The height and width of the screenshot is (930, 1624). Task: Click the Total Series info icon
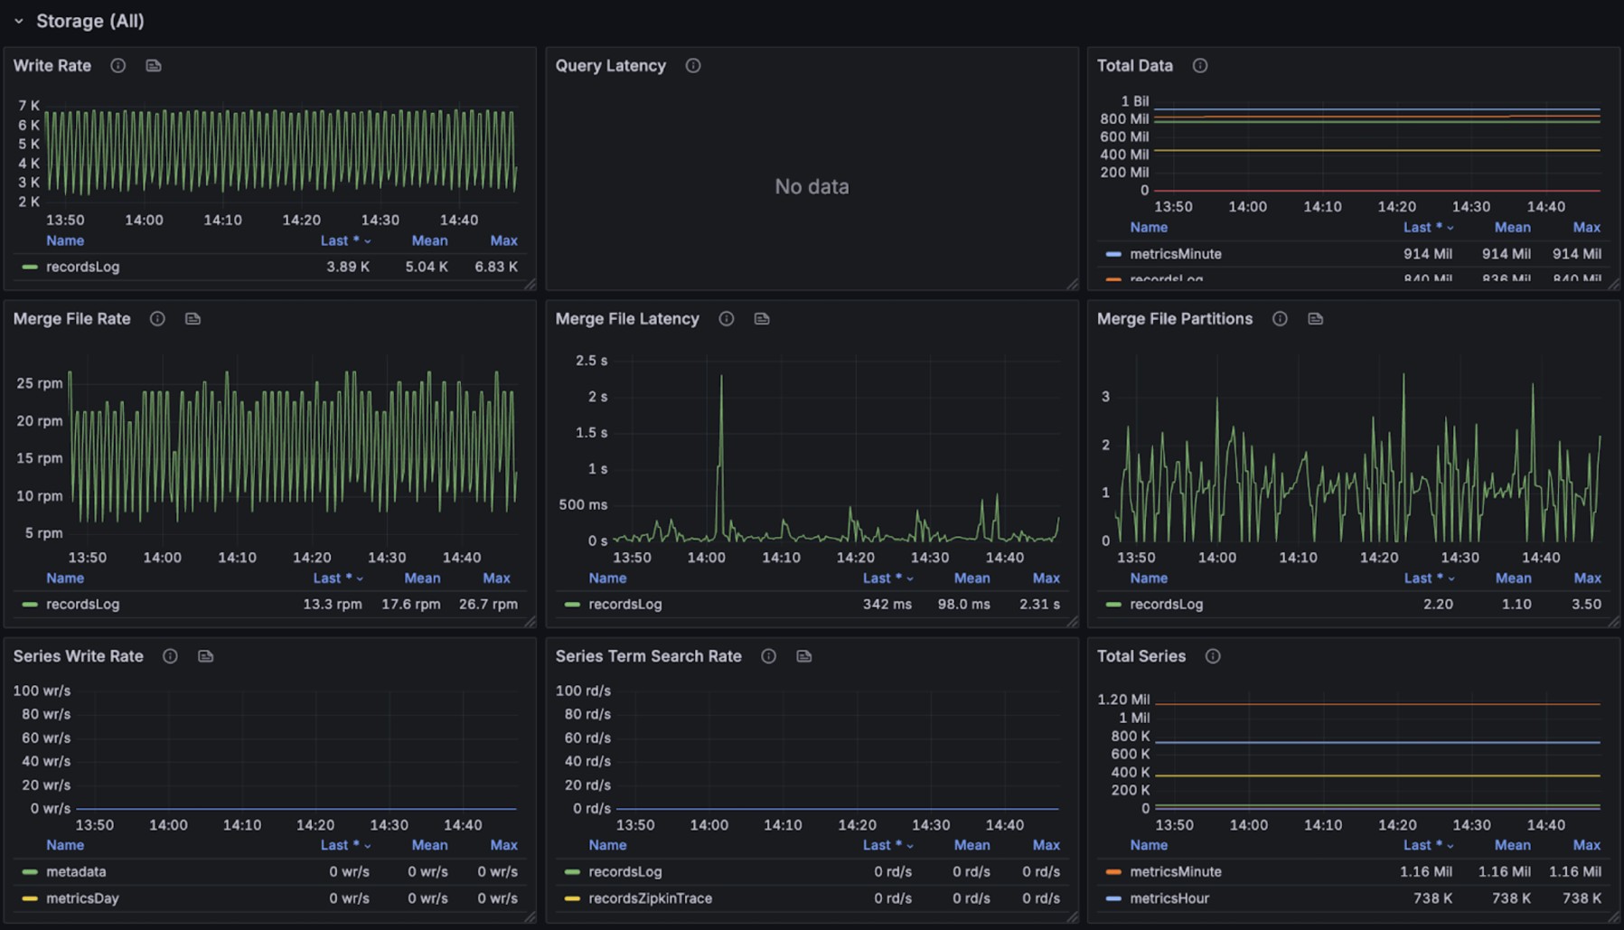coord(1213,656)
